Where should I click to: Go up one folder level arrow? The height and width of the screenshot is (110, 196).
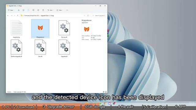(x=18, y=16)
